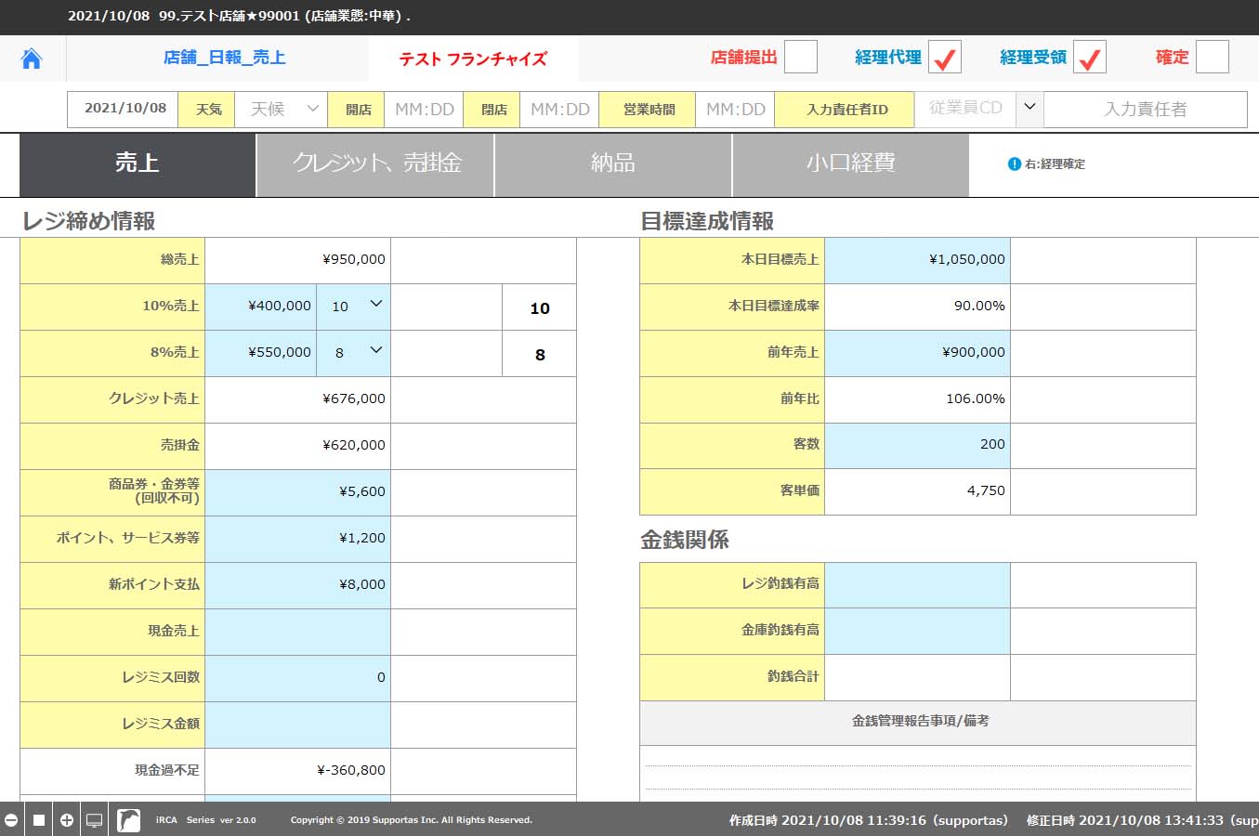Click the square icon in status bar
Screen dimensions: 1259x836
39,820
